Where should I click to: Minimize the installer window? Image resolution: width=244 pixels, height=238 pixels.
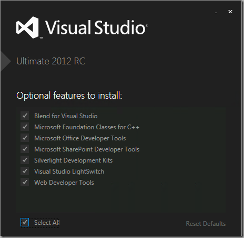click(x=216, y=13)
